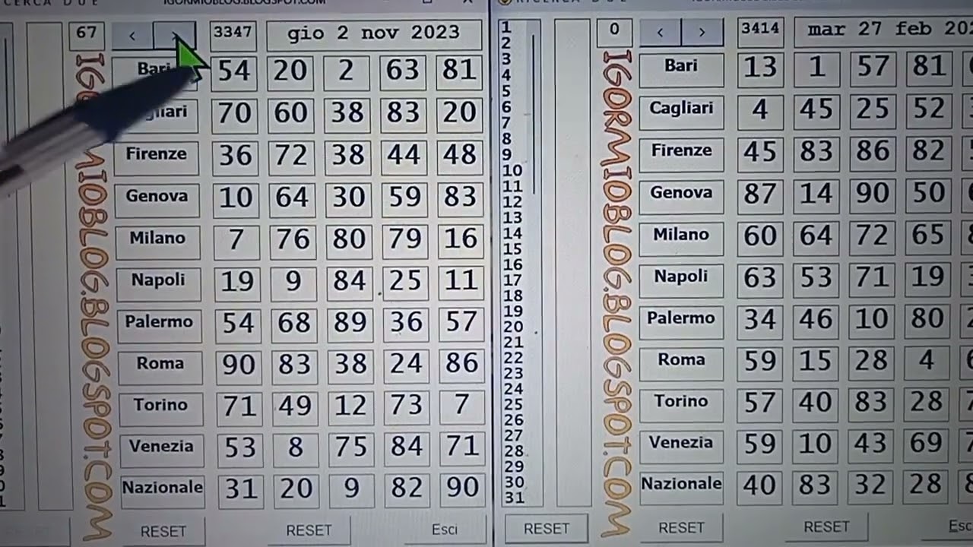
Task: Select Venezia wheel in left window
Action: [x=160, y=448]
